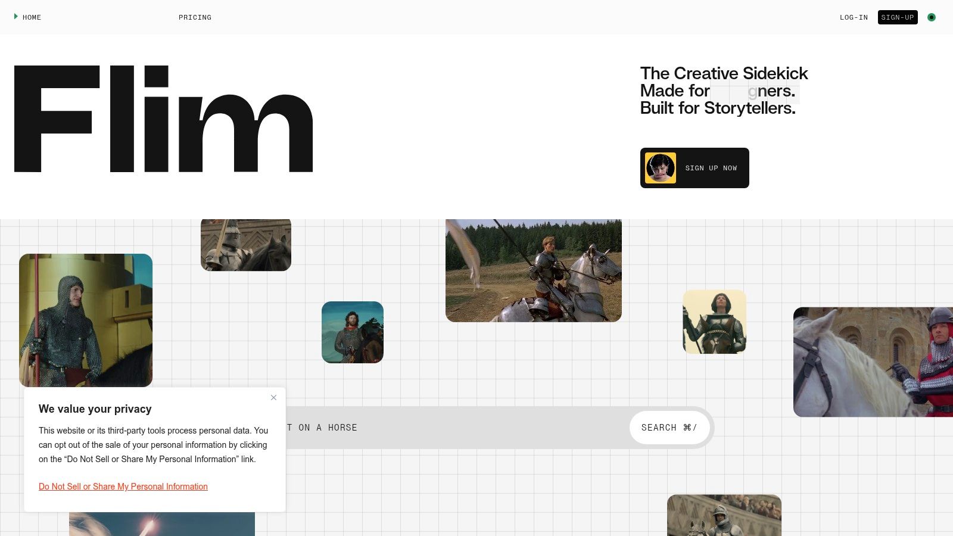
Task: Click the SIGN-UP button in header
Action: click(898, 17)
